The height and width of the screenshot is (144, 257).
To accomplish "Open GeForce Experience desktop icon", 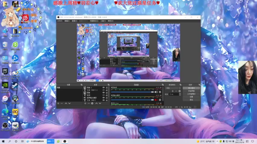I will click(x=5, y=87).
